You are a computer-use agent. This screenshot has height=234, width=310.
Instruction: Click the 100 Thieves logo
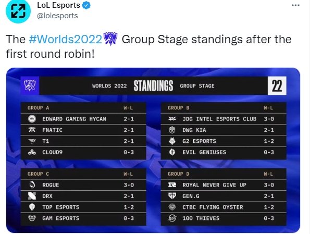[x=172, y=218]
